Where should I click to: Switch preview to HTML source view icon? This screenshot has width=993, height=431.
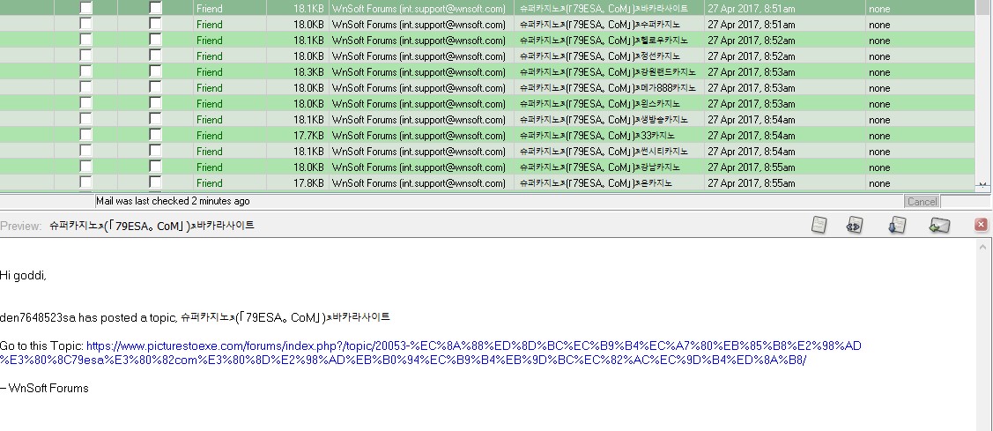tap(854, 226)
